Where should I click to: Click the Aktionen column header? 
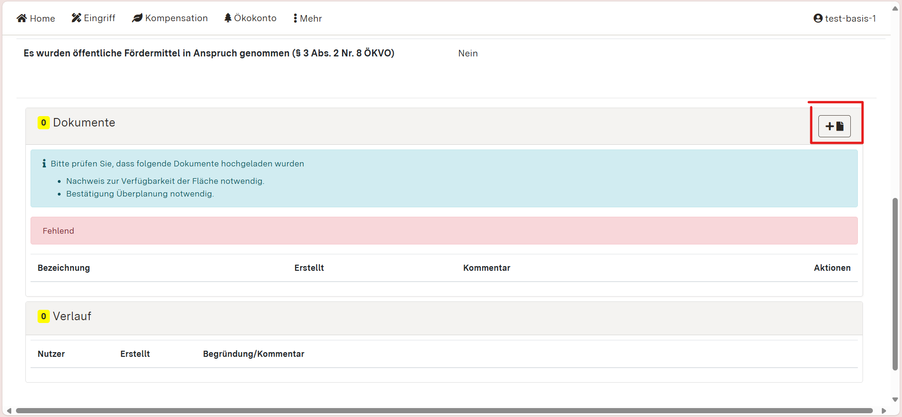(x=832, y=268)
